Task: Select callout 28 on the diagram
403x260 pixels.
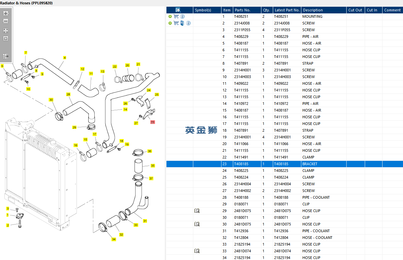Action: point(68,94)
